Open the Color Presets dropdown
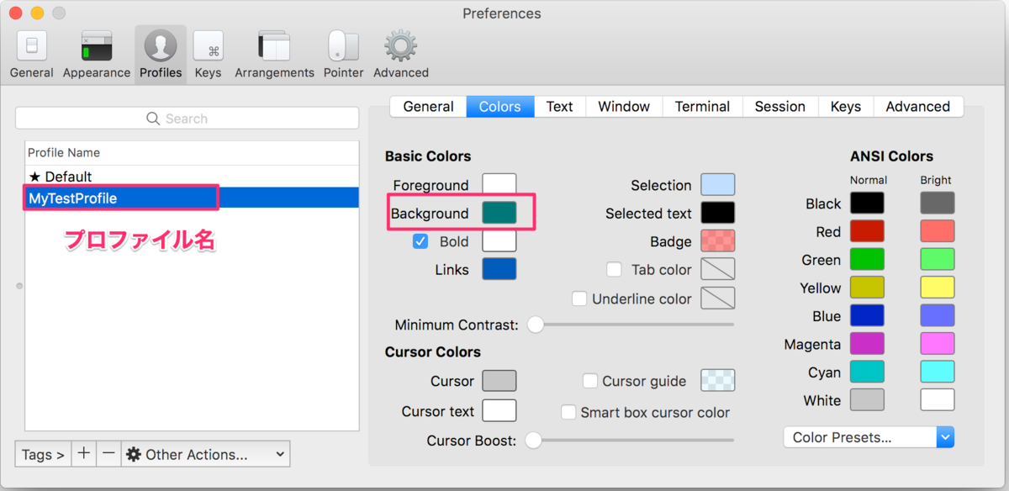 point(869,437)
